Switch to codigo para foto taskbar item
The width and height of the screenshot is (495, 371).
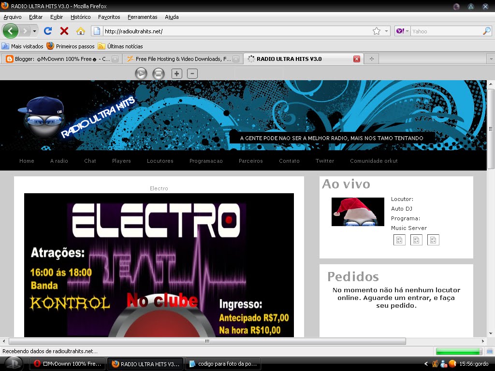coord(224,364)
